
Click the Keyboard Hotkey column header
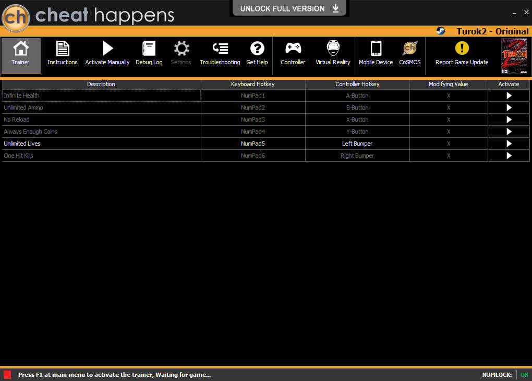click(253, 84)
